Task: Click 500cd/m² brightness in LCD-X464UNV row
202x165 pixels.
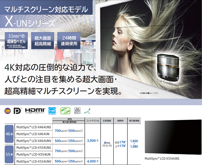Action: click(69, 141)
